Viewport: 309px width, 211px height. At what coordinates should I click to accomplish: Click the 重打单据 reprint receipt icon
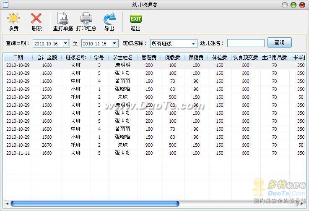click(62, 18)
